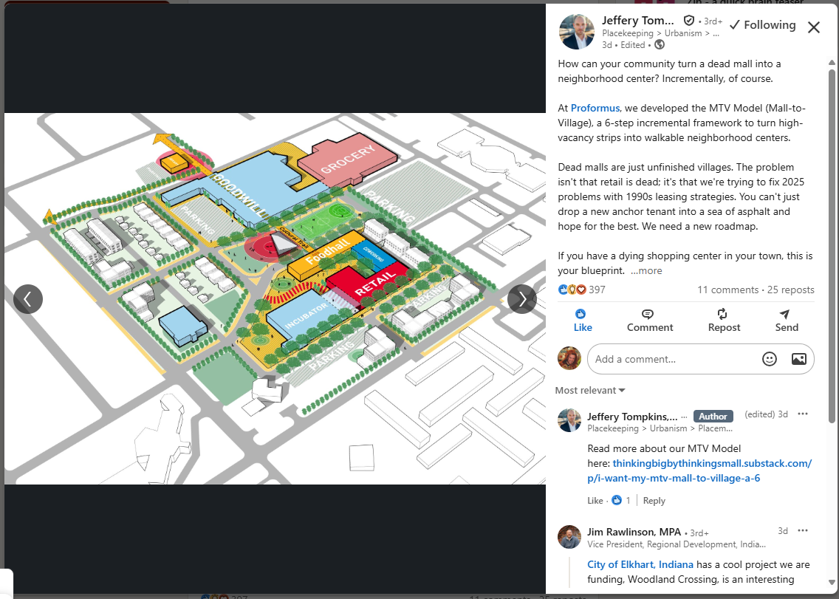This screenshot has width=839, height=599.
Task: Attach a photo using the image icon
Action: (x=798, y=359)
